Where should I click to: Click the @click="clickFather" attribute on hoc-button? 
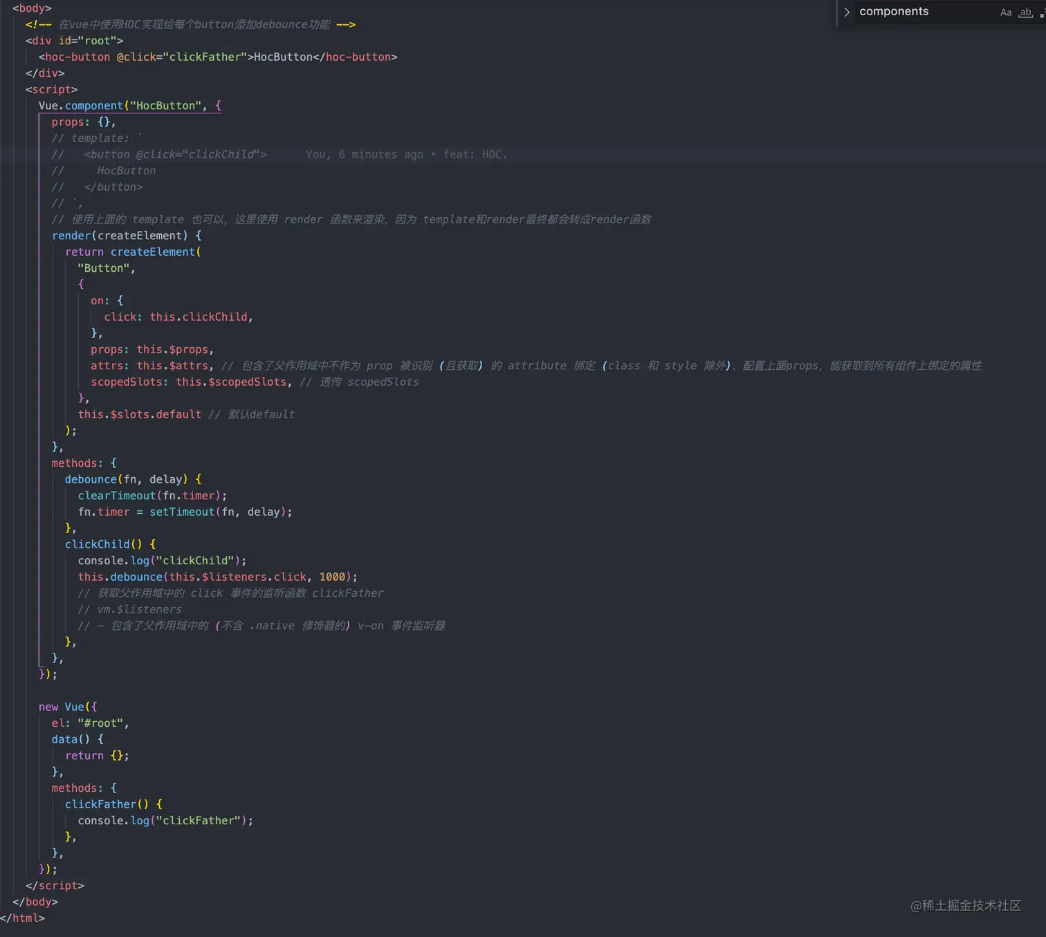coord(182,57)
